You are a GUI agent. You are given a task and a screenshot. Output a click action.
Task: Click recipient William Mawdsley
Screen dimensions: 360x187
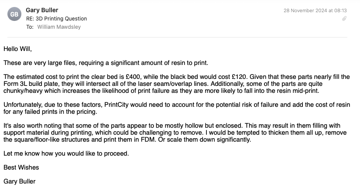pyautogui.click(x=59, y=27)
